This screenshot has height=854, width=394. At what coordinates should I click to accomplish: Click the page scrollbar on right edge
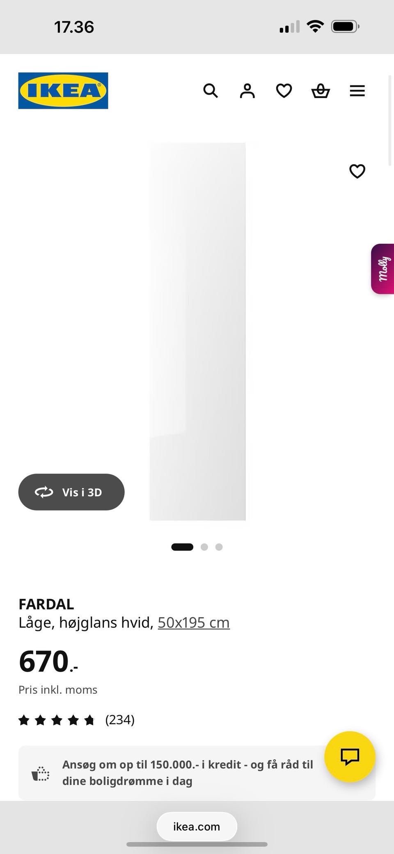[390, 121]
